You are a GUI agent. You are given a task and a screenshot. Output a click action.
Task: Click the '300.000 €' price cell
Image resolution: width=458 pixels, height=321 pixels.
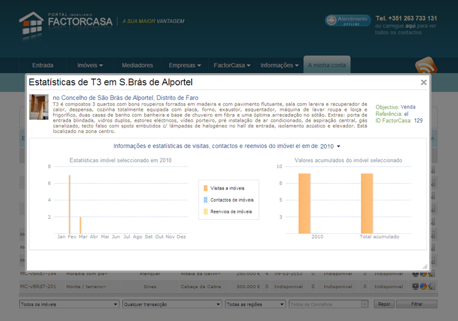tap(248, 287)
